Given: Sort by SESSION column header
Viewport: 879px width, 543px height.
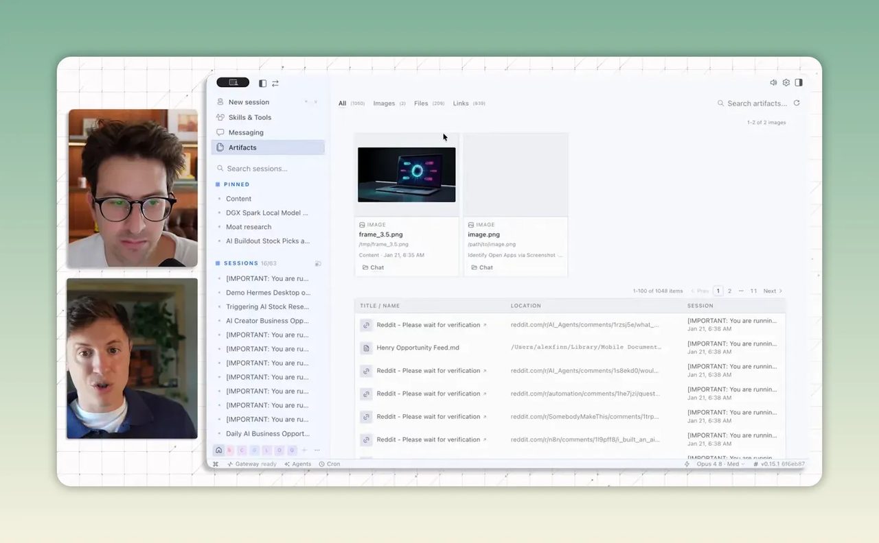Looking at the screenshot, I should pos(700,306).
